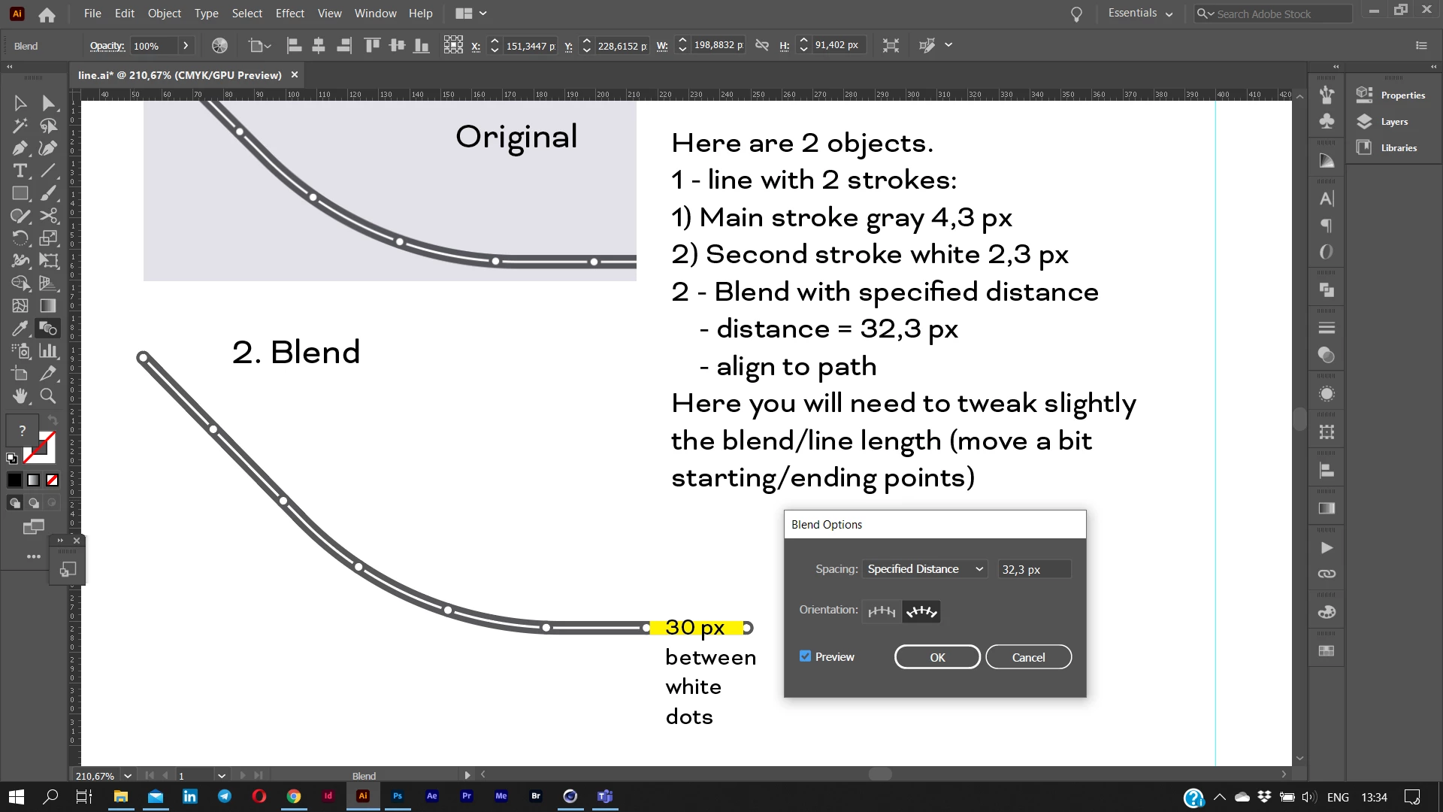
Task: Pick the Scissors tool
Action: [48, 216]
